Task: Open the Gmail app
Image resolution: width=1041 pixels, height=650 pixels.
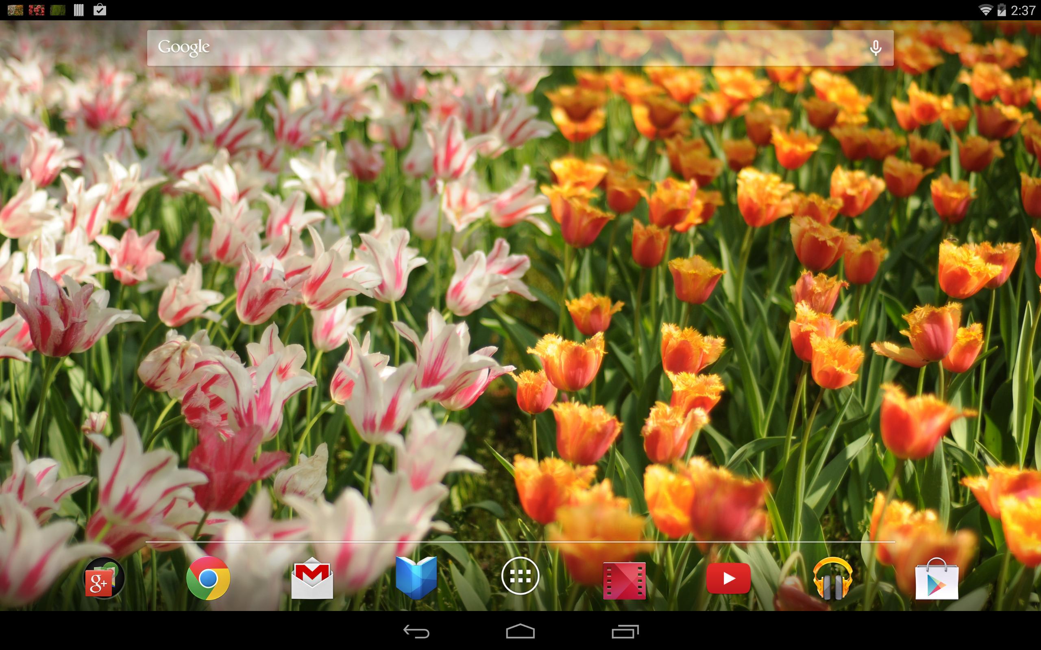Action: click(312, 578)
